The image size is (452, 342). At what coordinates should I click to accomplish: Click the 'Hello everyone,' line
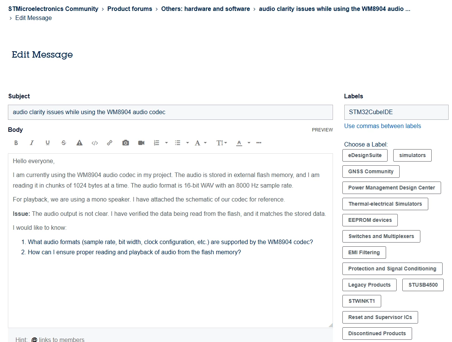(34, 161)
